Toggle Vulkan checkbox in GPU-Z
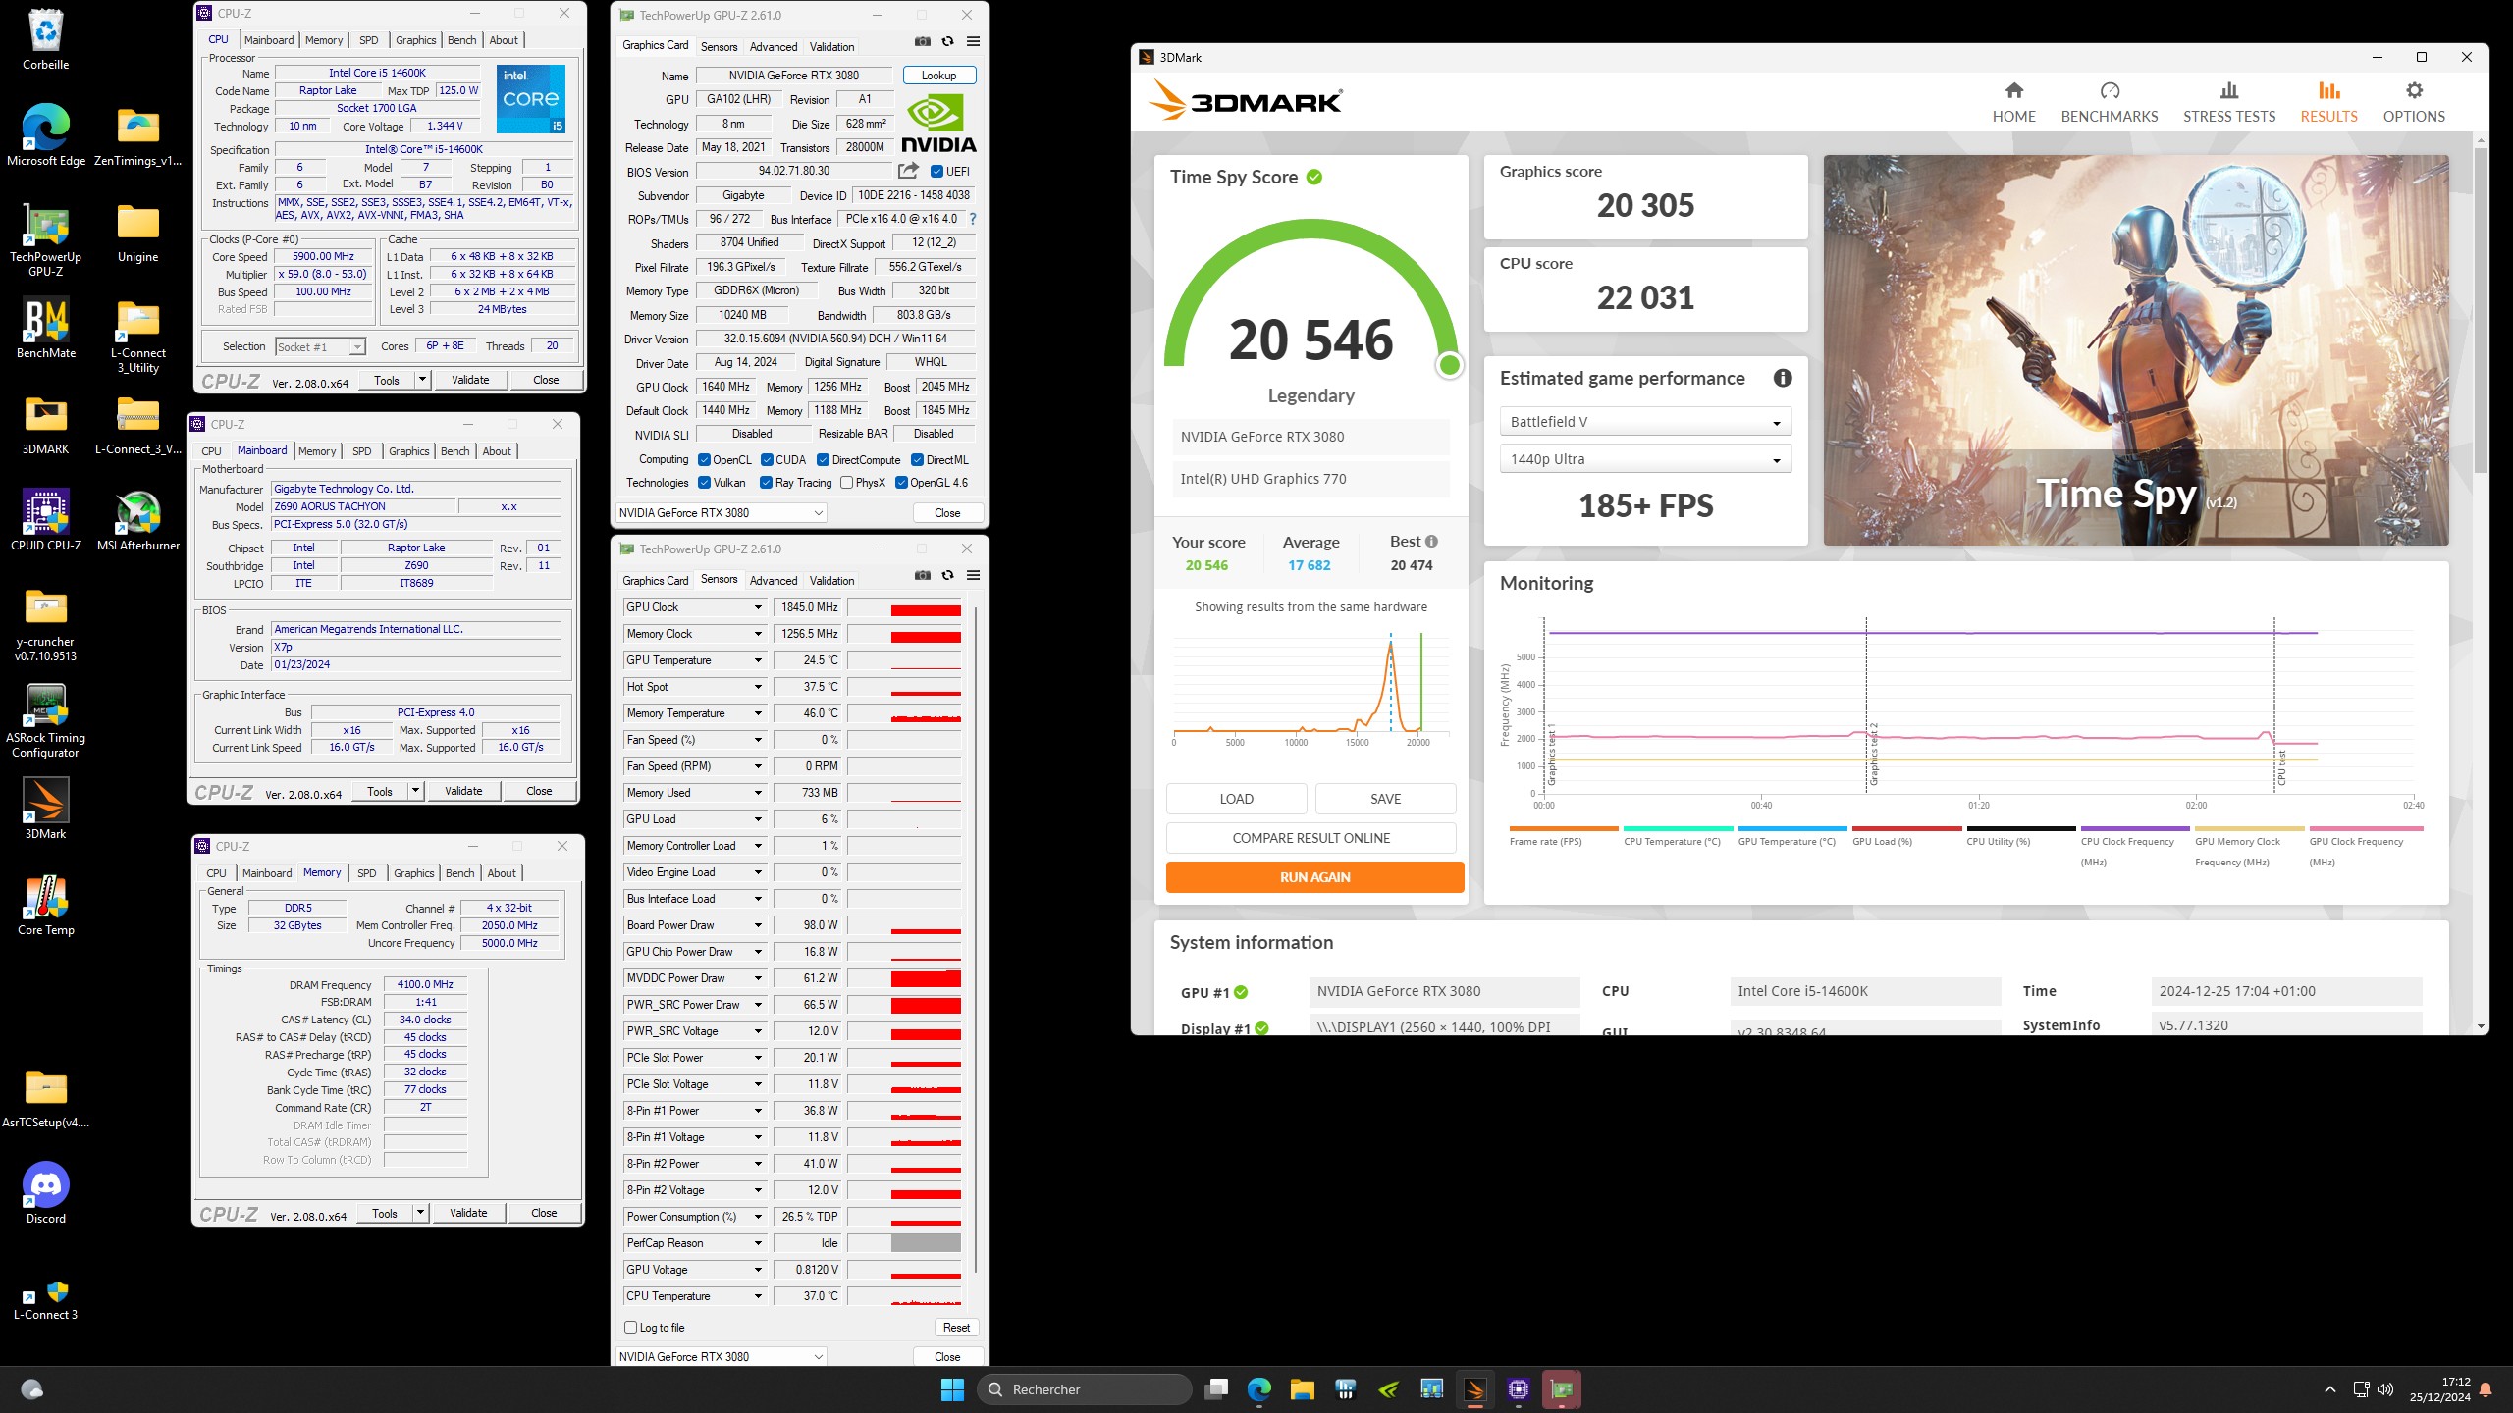The height and width of the screenshot is (1413, 2513). coord(704,482)
